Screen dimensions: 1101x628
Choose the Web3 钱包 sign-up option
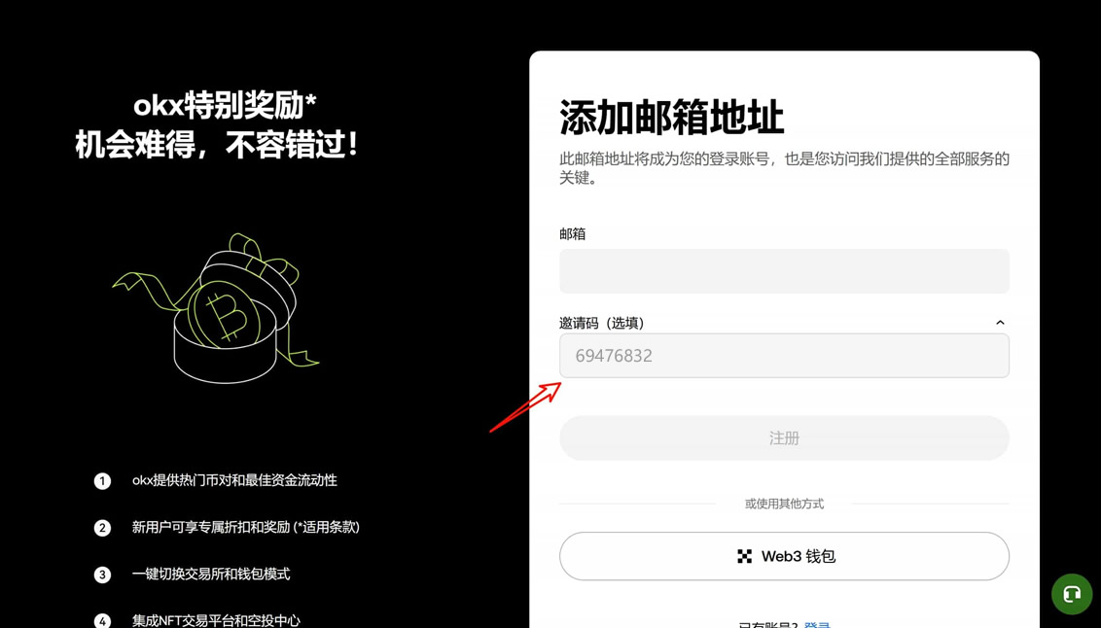pos(784,556)
